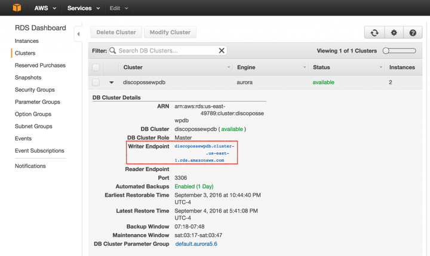Click the discopossewpdb cluster name cell
The width and height of the screenshot is (430, 256).
point(144,82)
